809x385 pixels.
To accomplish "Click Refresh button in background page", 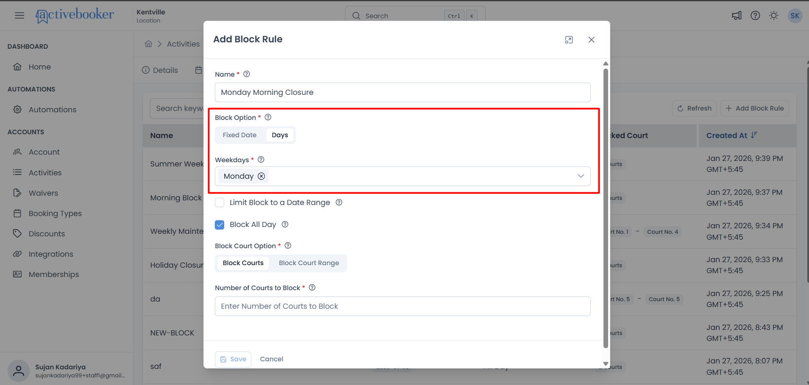I will point(694,108).
